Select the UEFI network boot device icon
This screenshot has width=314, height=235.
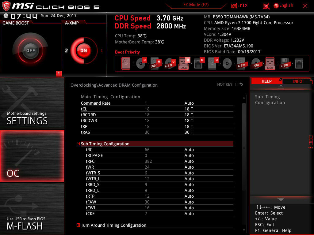199,64
